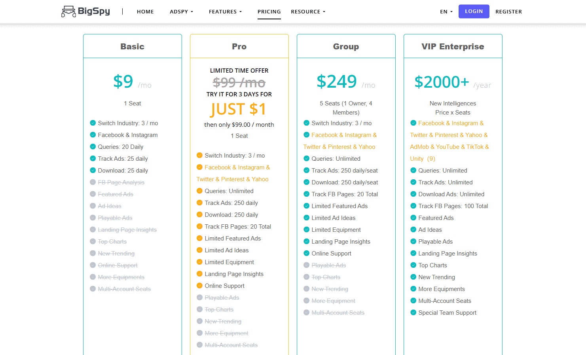Click orange check next to Pro 'Queries: Unlimited'
Viewport: 586px width, 355px height.
pos(200,191)
